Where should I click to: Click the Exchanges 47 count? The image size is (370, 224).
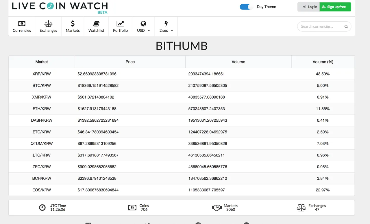pos(317,210)
